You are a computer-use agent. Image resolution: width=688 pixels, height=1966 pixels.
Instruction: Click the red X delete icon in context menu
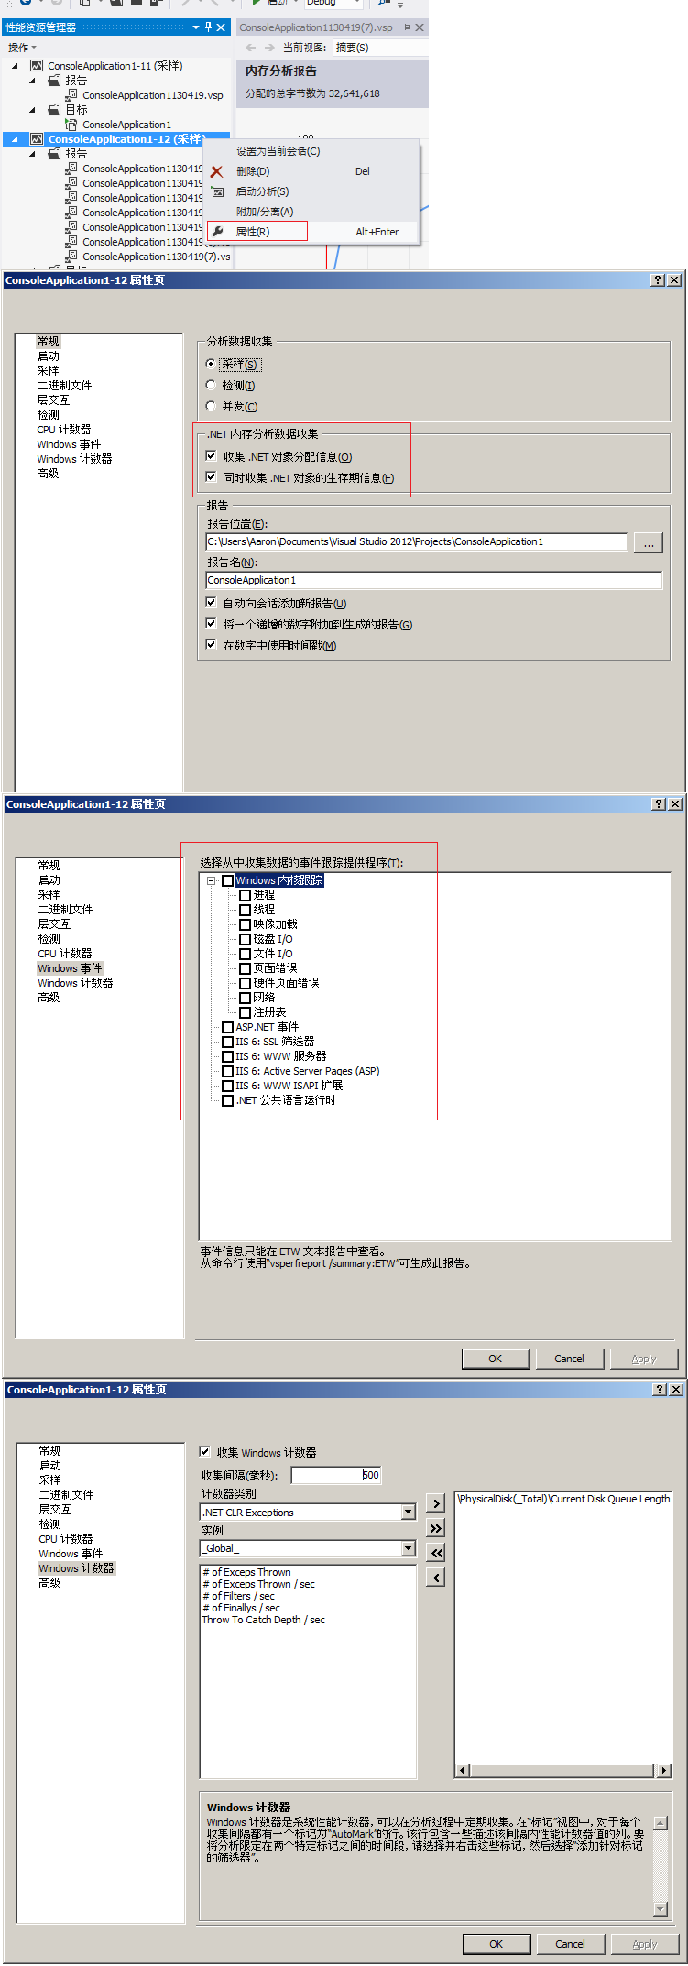click(217, 171)
